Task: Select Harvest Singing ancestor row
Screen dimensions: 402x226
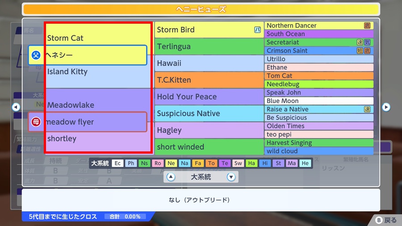Action: pos(319,143)
